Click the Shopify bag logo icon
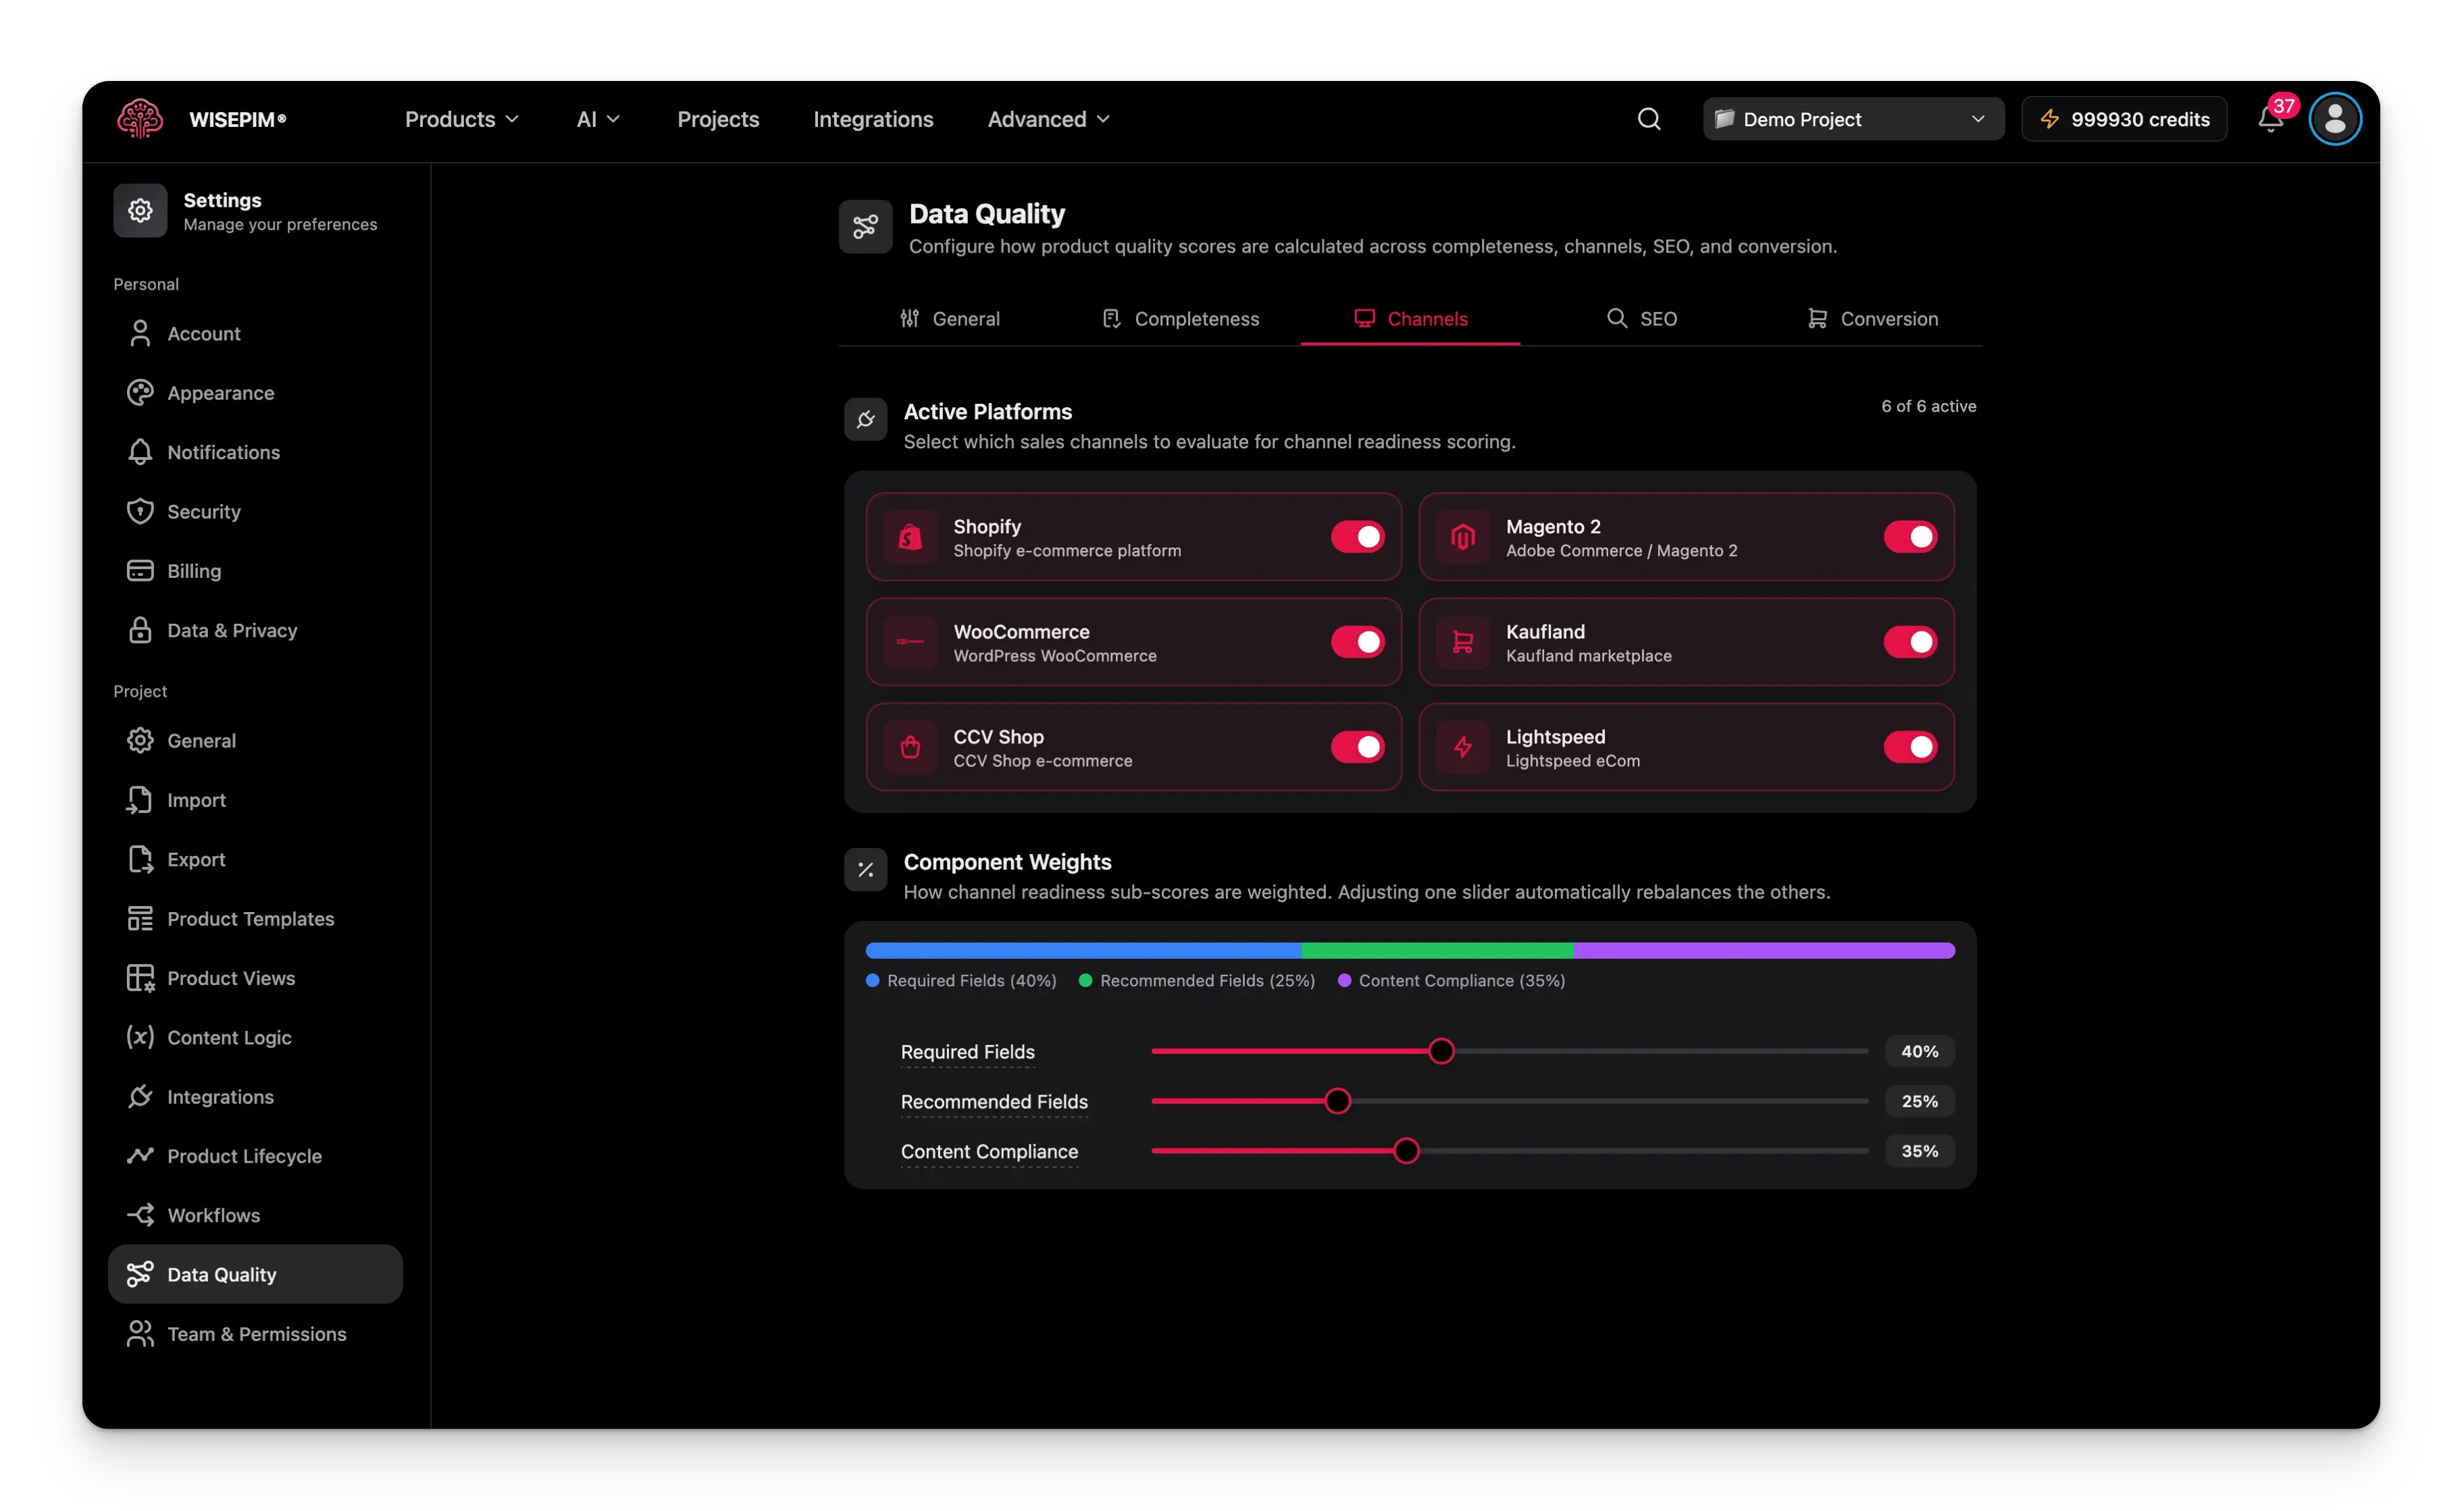2464x1511 pixels. point(910,537)
